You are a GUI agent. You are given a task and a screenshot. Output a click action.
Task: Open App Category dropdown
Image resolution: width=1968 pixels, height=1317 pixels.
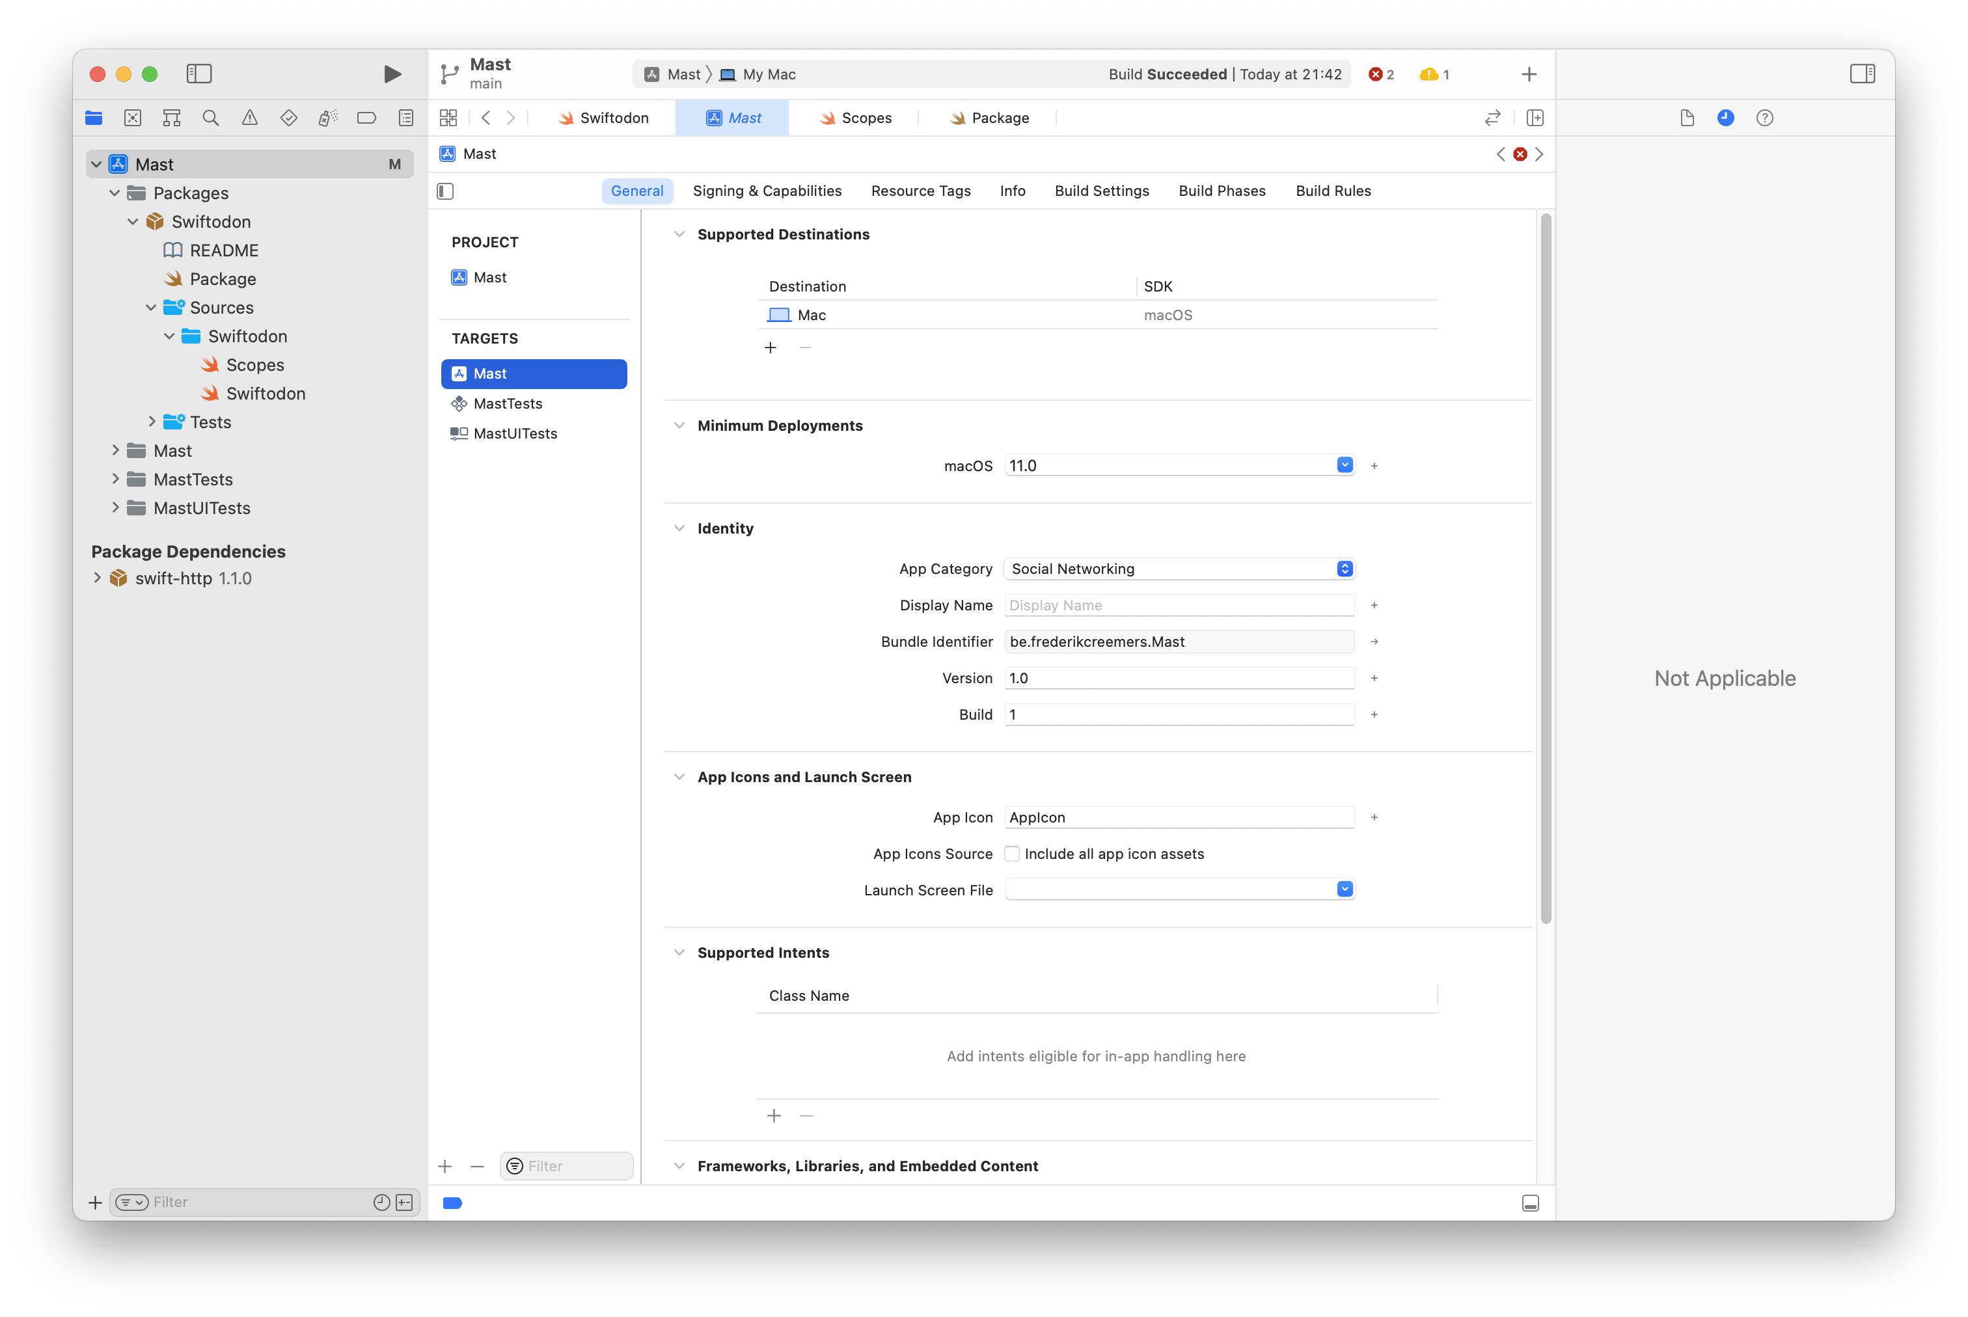point(1179,569)
